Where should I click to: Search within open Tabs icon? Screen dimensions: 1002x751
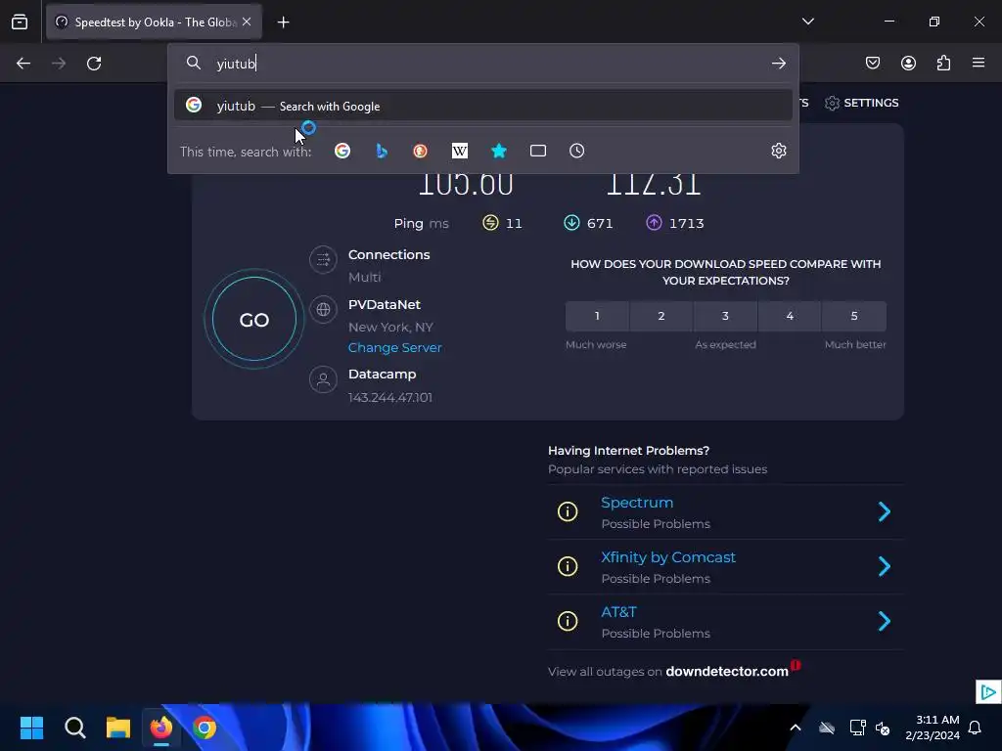tap(538, 151)
